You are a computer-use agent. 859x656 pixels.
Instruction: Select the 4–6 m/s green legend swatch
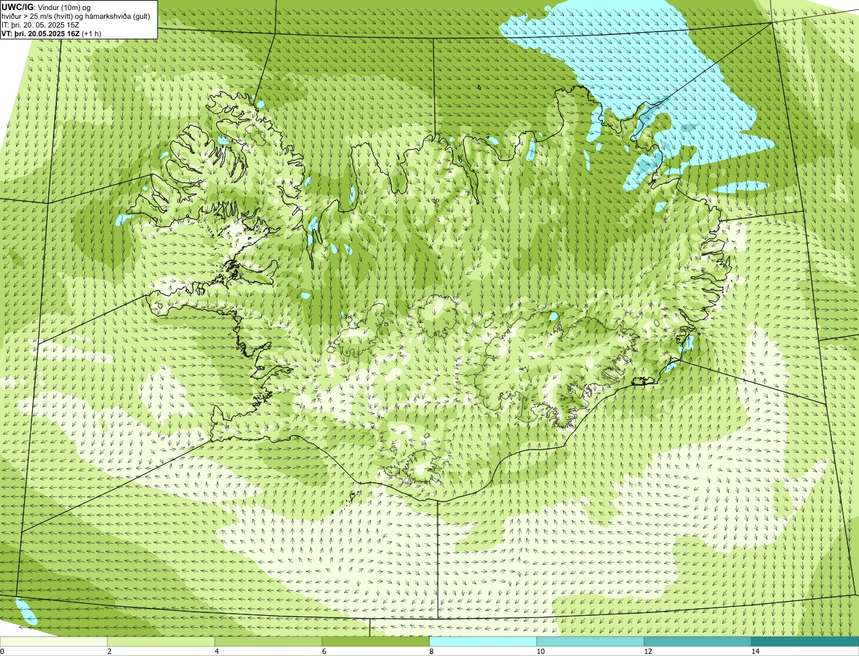[268, 642]
